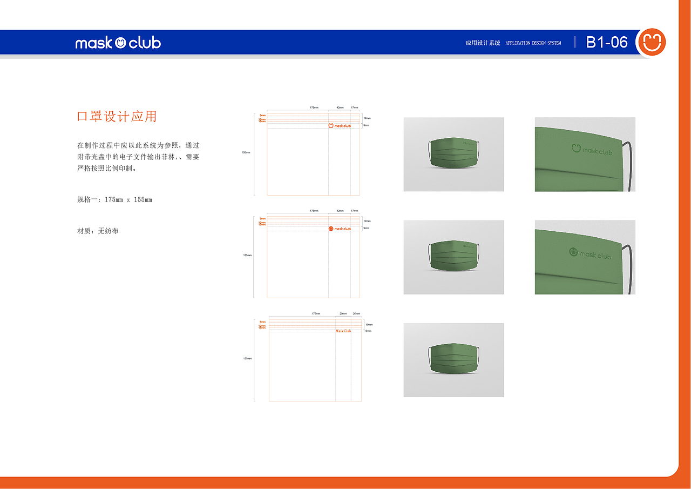The width and height of the screenshot is (691, 489).
Task: Select the B1-06 page code
Action: 607,42
